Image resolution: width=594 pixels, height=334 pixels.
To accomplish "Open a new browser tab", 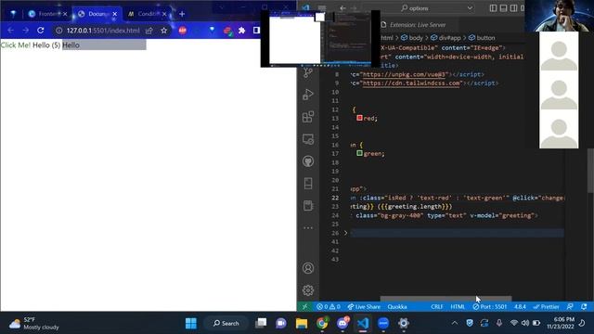I will pyautogui.click(x=182, y=14).
